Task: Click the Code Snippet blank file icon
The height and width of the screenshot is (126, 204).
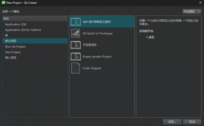Action: click(x=76, y=68)
